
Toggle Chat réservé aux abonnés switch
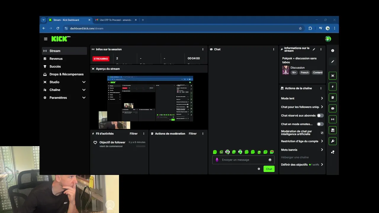click(320, 116)
